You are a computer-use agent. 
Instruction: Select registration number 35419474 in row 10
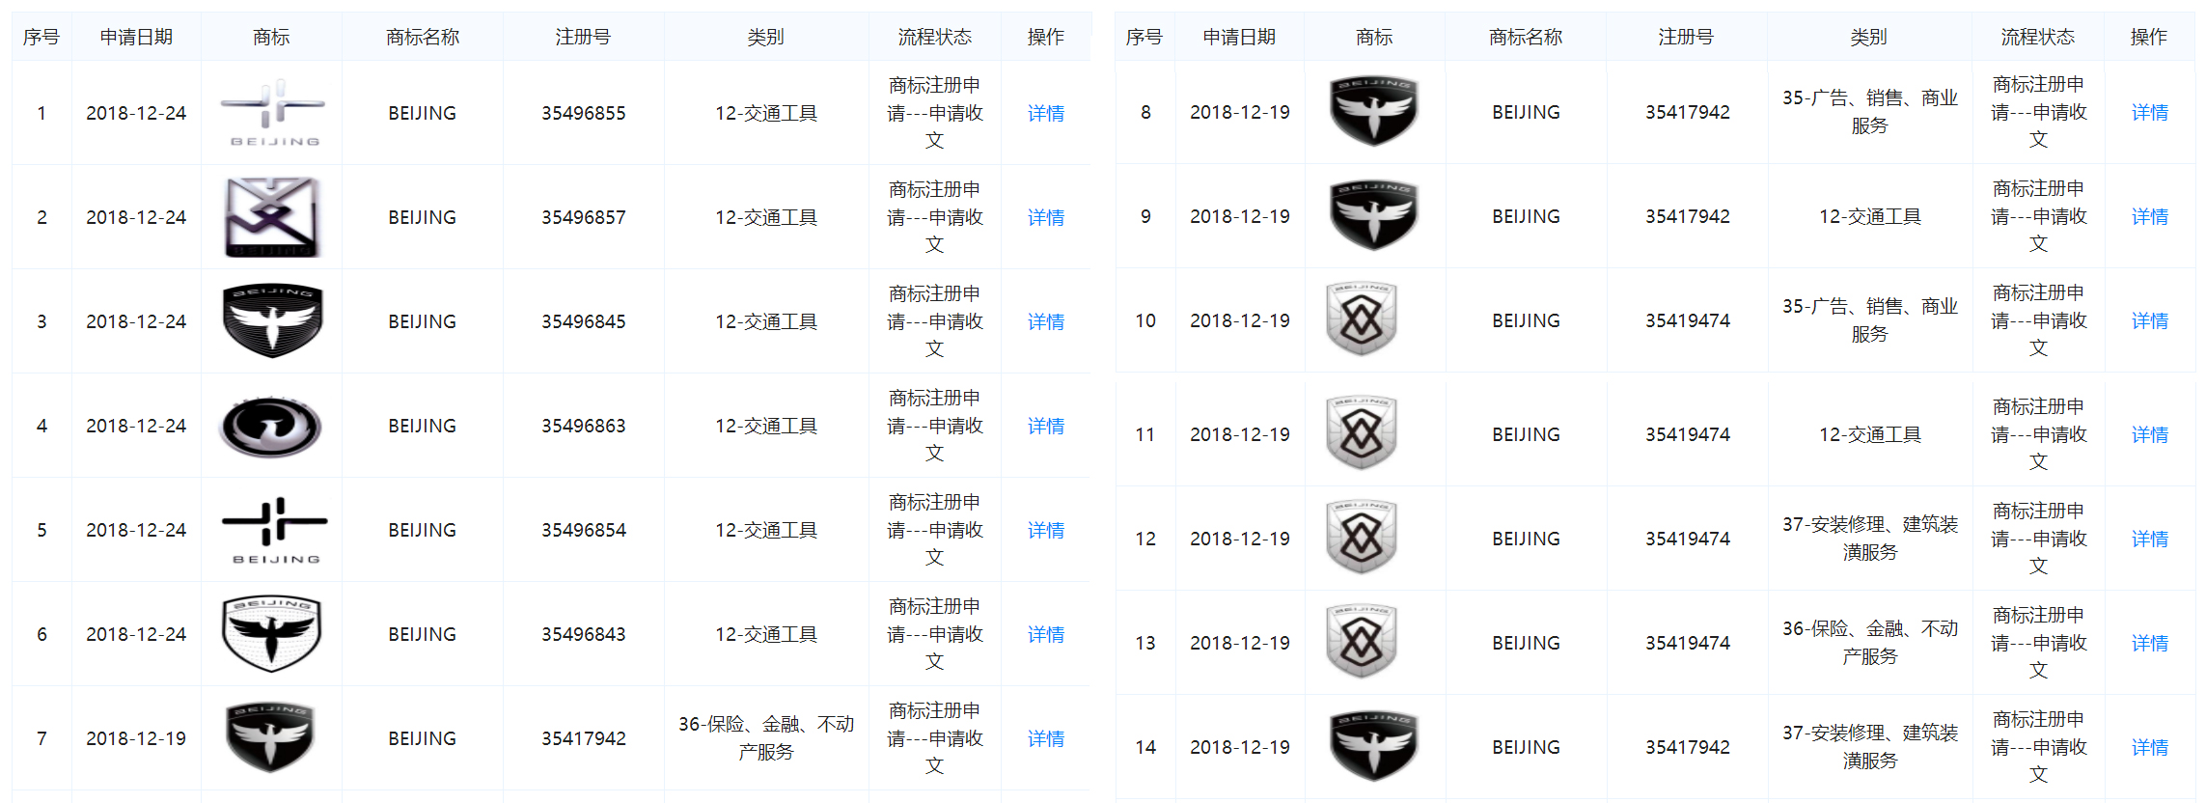point(1687,320)
